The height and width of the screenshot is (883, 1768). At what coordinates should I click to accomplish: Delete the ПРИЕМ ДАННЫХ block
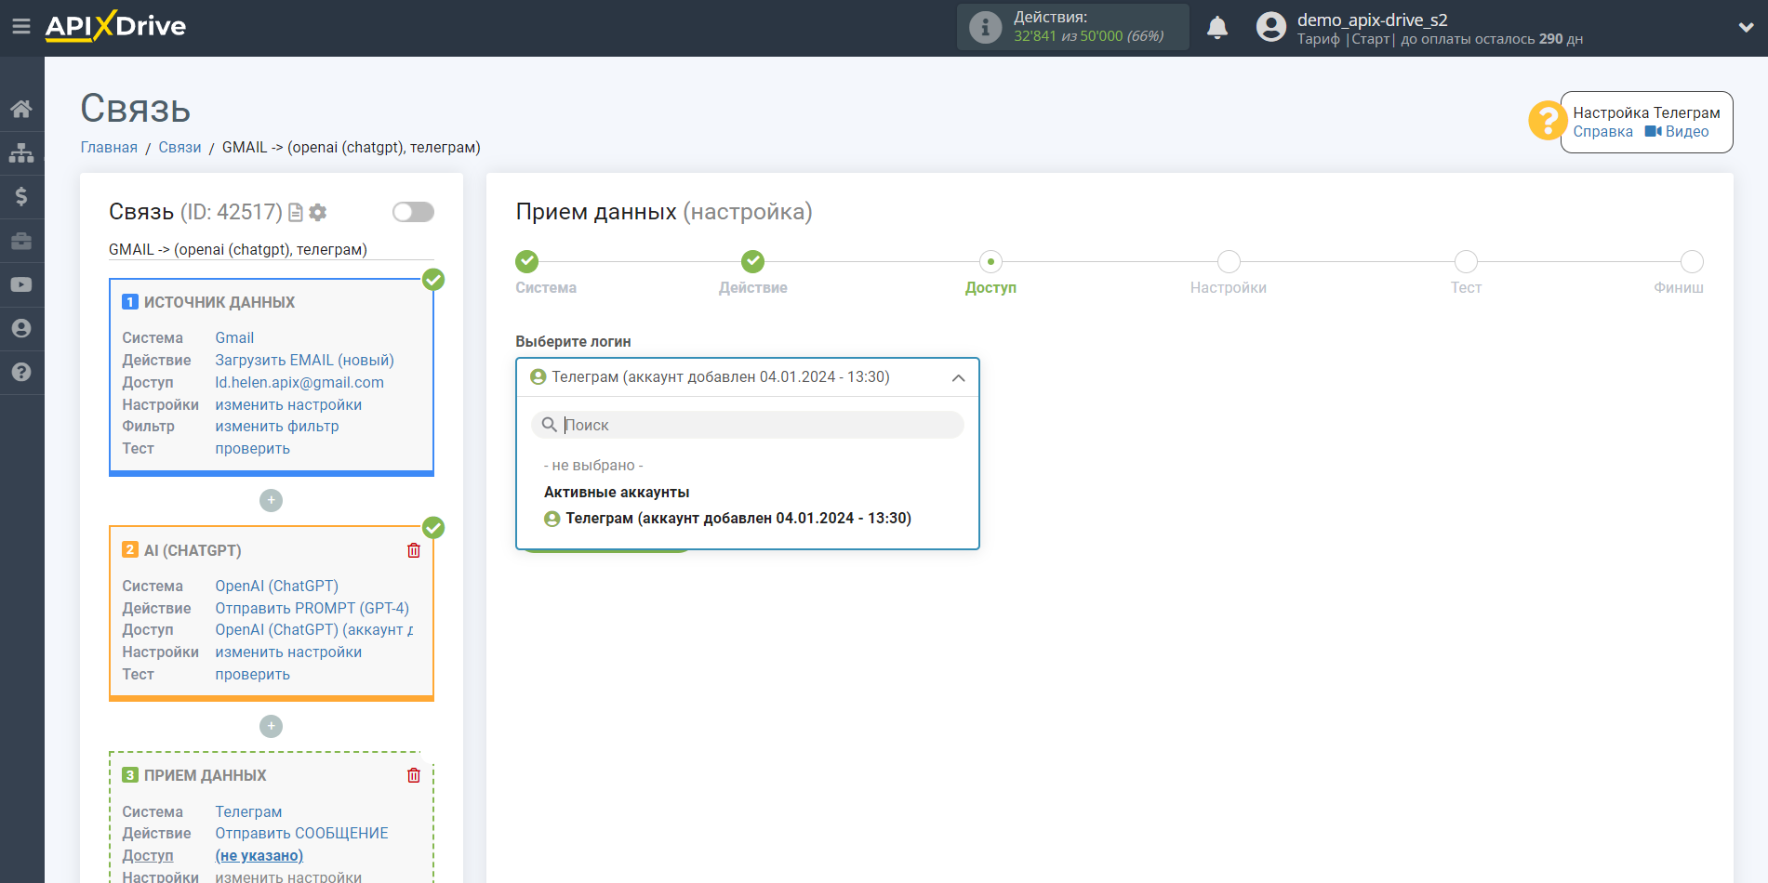pyautogui.click(x=414, y=775)
